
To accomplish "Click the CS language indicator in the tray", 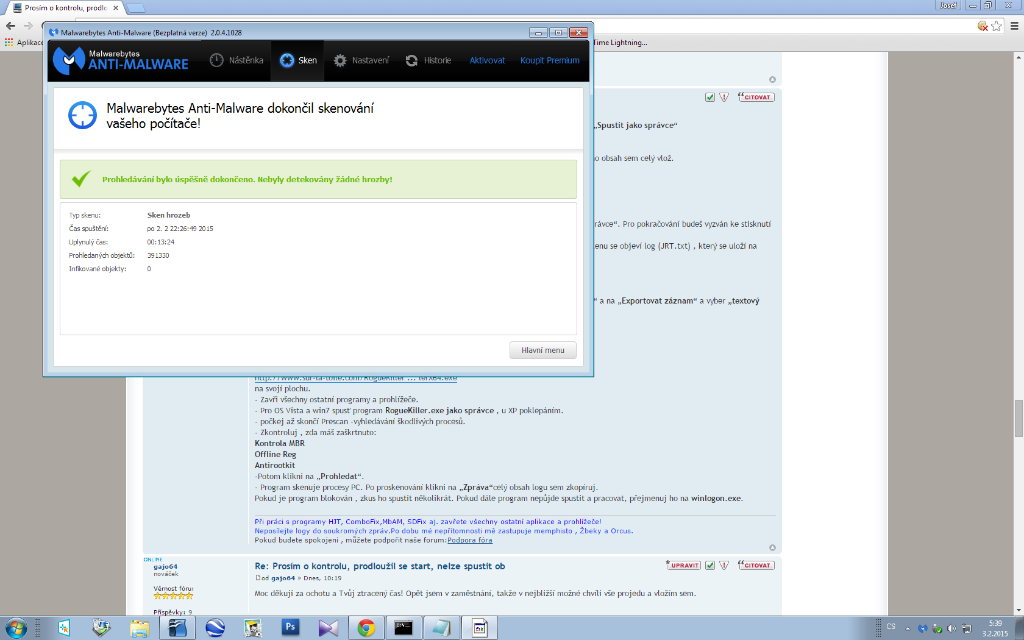I will pyautogui.click(x=891, y=627).
